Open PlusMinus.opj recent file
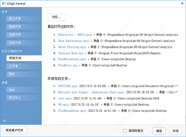 pyautogui.click(x=68, y=65)
